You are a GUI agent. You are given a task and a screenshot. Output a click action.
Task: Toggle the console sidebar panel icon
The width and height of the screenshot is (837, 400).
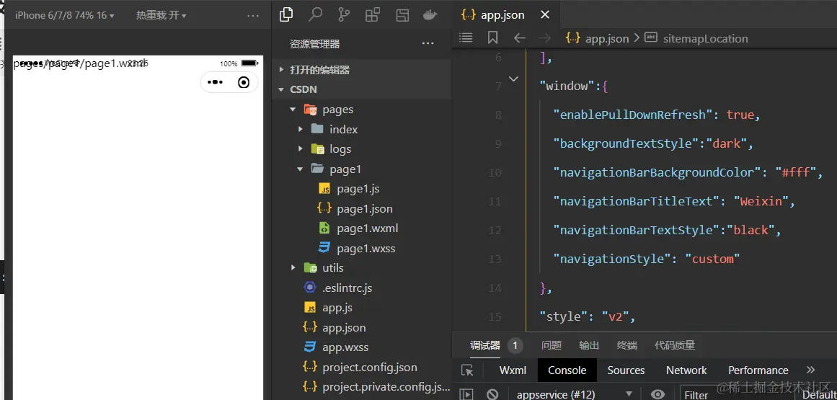(x=466, y=394)
